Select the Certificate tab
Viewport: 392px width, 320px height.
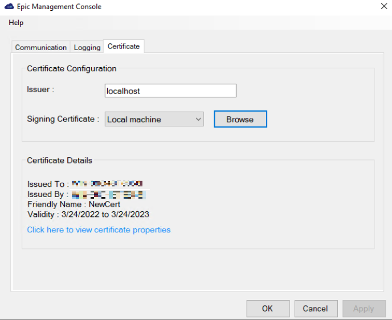point(124,47)
